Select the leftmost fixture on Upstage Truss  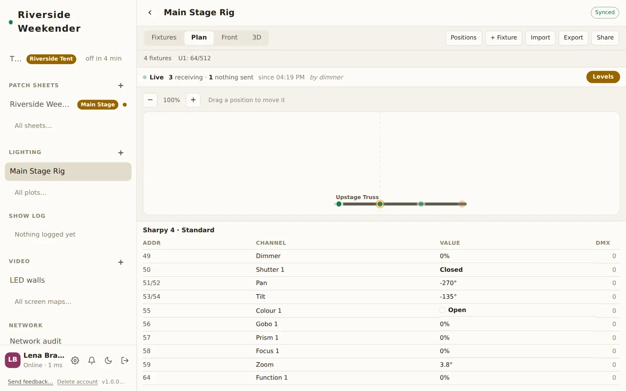click(x=339, y=204)
